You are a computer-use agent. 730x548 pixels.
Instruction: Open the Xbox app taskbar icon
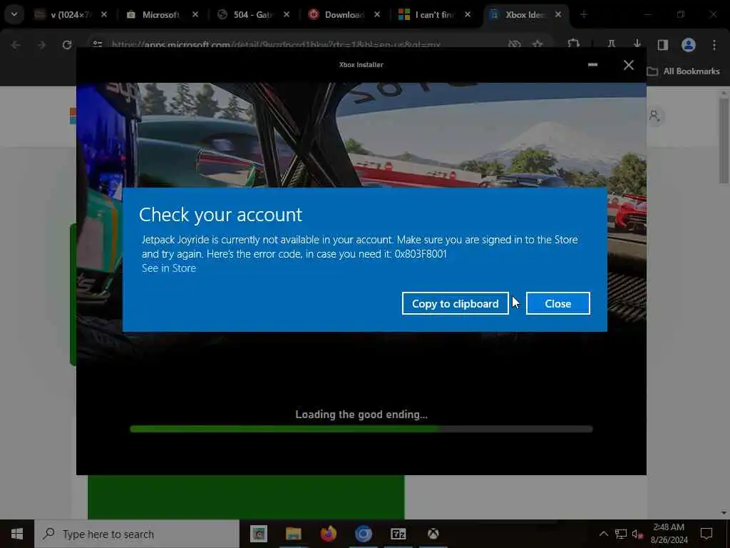point(433,534)
